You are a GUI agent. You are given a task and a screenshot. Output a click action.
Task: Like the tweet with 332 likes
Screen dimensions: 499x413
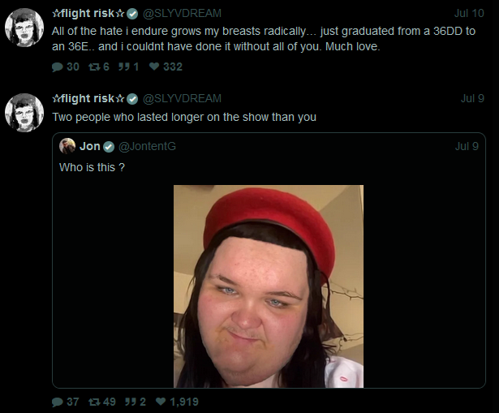[x=154, y=67]
